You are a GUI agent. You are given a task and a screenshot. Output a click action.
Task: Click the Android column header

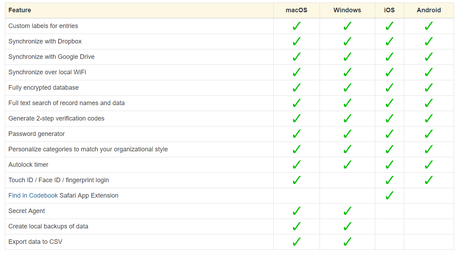pyautogui.click(x=429, y=10)
